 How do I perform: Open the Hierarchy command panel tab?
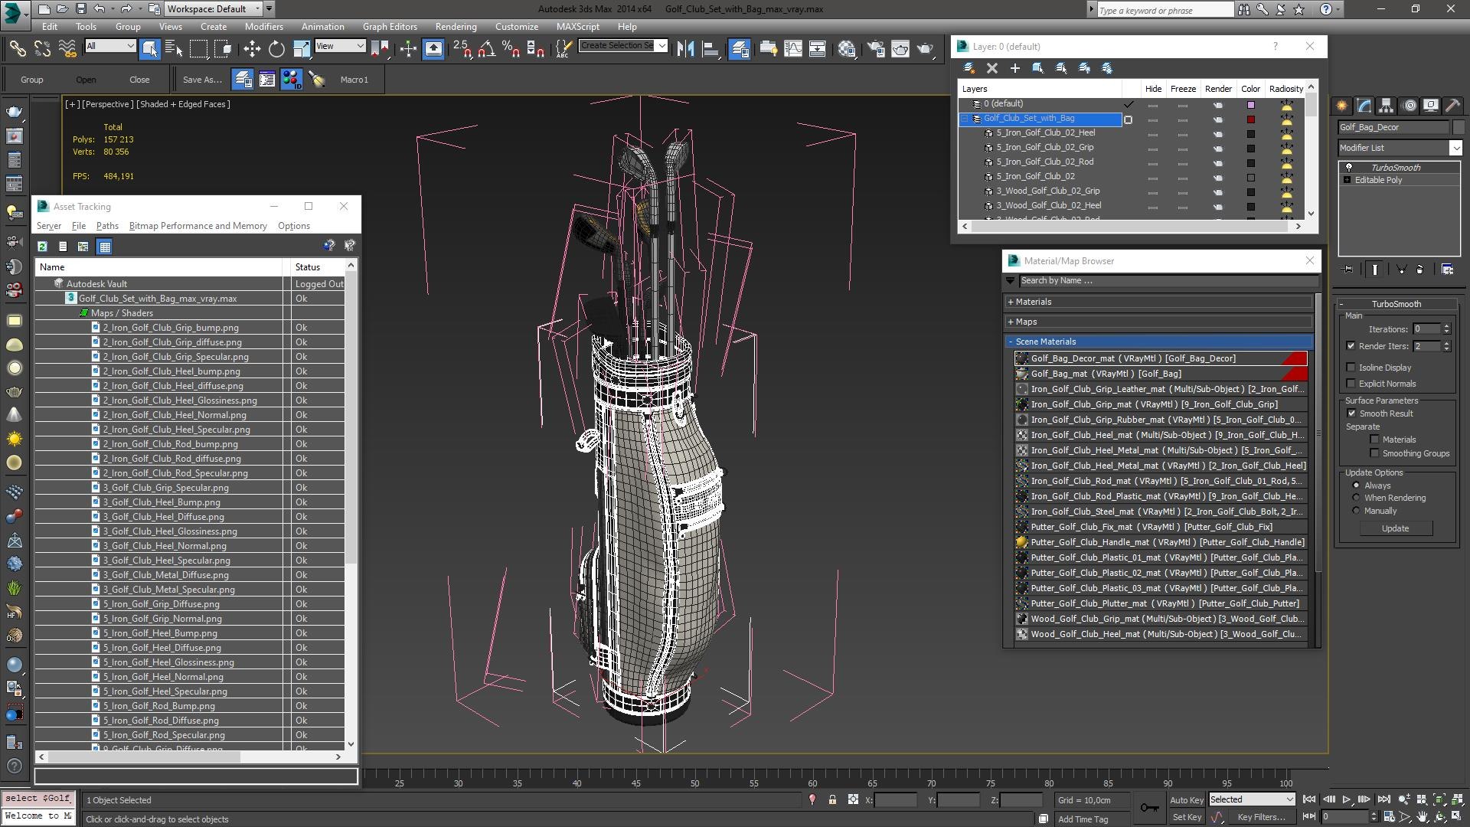point(1386,106)
